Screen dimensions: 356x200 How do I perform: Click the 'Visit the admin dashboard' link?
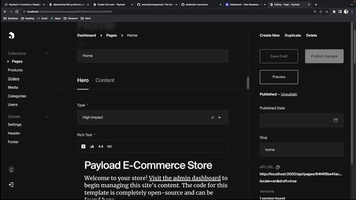click(185, 178)
